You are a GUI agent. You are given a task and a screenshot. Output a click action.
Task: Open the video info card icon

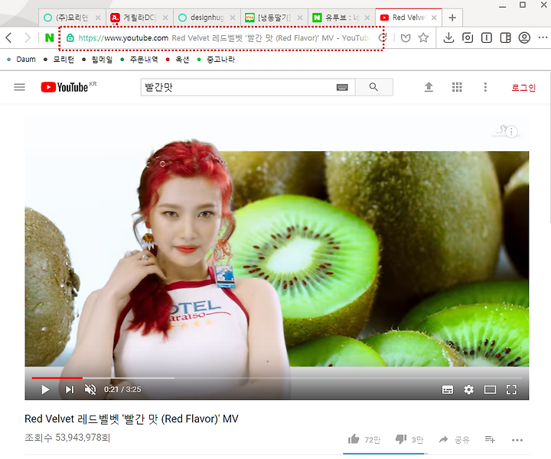tap(511, 132)
